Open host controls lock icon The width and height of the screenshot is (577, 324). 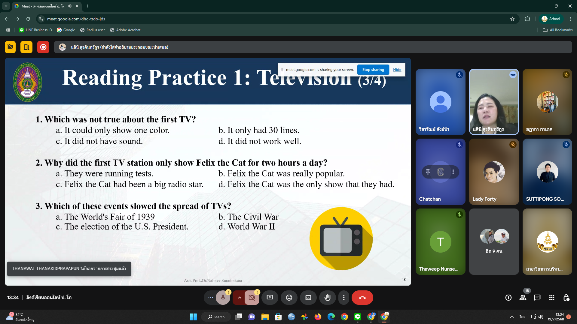point(566,298)
